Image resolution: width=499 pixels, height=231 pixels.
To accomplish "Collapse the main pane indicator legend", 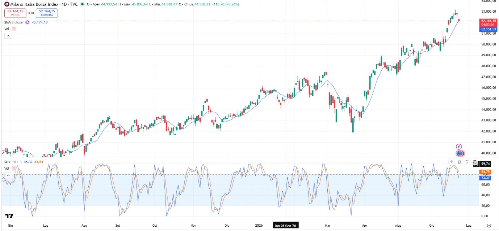I will (9, 36).
